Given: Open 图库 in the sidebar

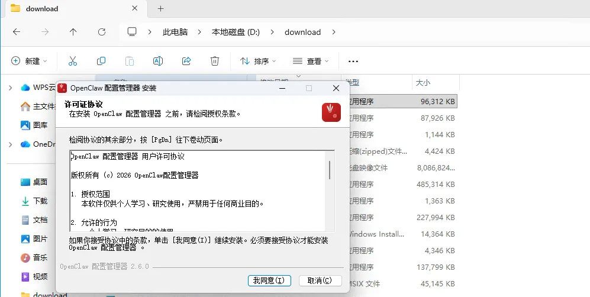Looking at the screenshot, I should (34, 125).
